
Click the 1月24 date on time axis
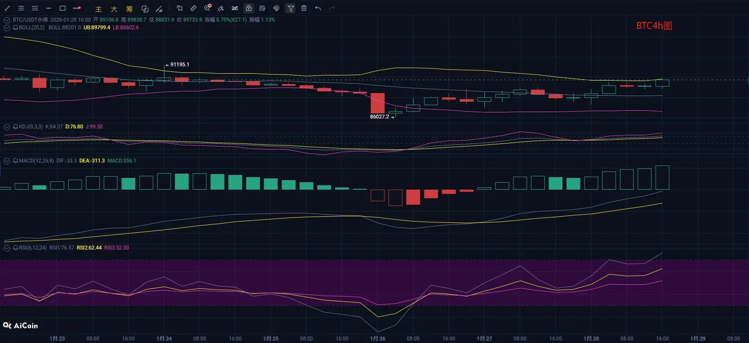tap(164, 339)
